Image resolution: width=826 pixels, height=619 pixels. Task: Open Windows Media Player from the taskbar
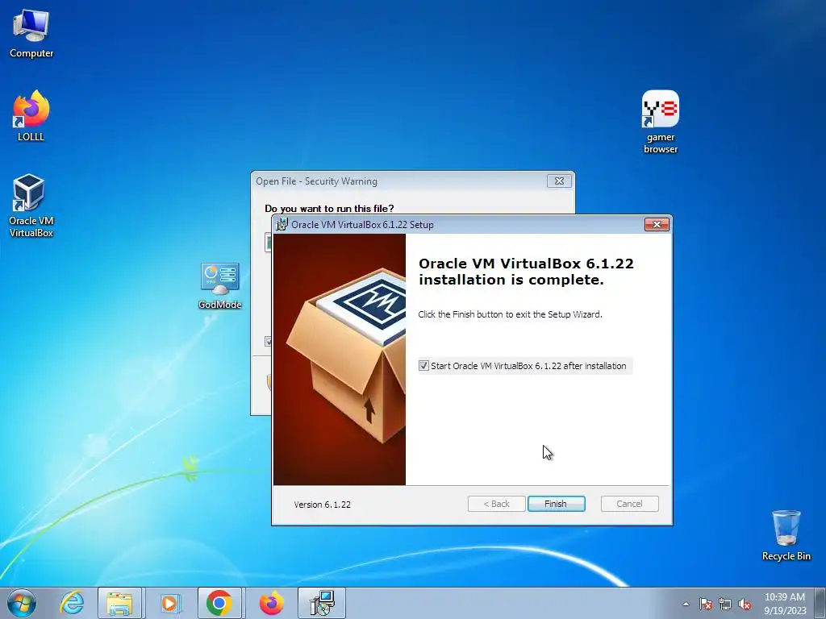(x=169, y=603)
